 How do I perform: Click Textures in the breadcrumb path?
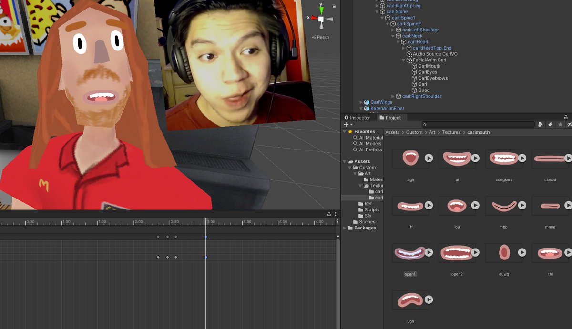pyautogui.click(x=451, y=132)
